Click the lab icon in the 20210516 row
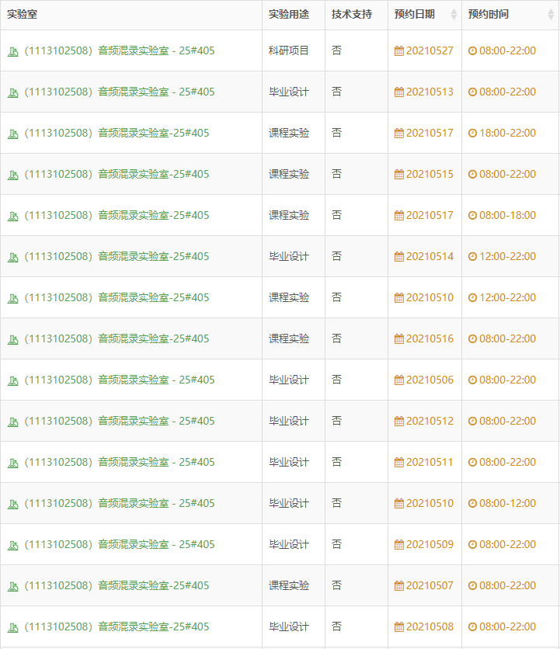Image resolution: width=560 pixels, height=649 pixels. point(13,340)
